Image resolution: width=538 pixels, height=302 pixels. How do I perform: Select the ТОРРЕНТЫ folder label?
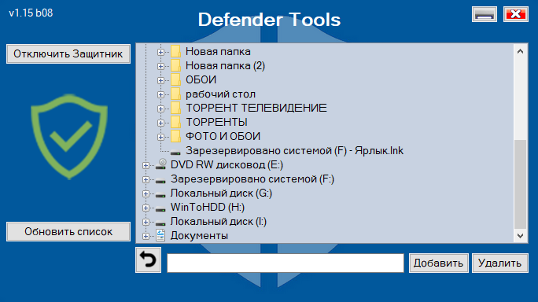[x=216, y=122]
